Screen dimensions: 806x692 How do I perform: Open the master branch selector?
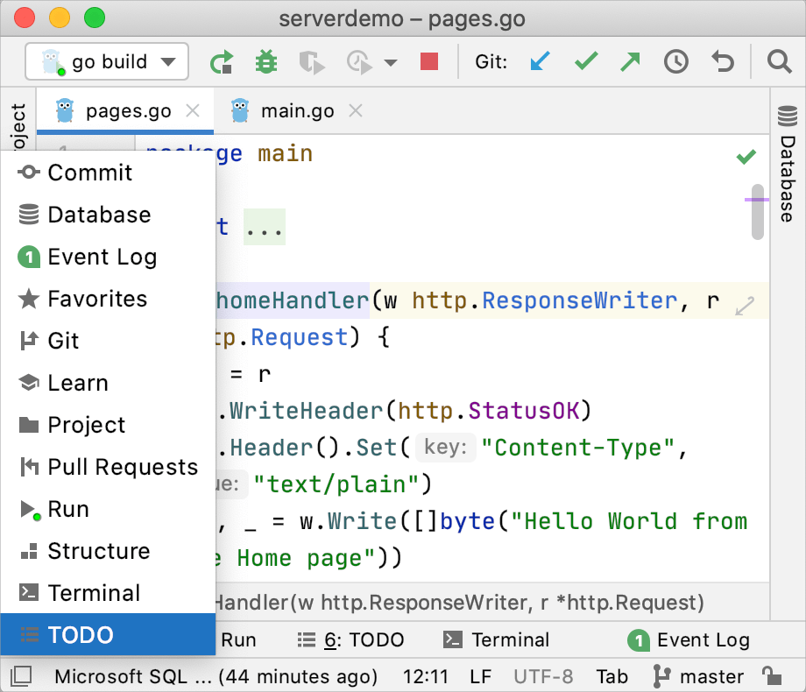[x=698, y=676]
